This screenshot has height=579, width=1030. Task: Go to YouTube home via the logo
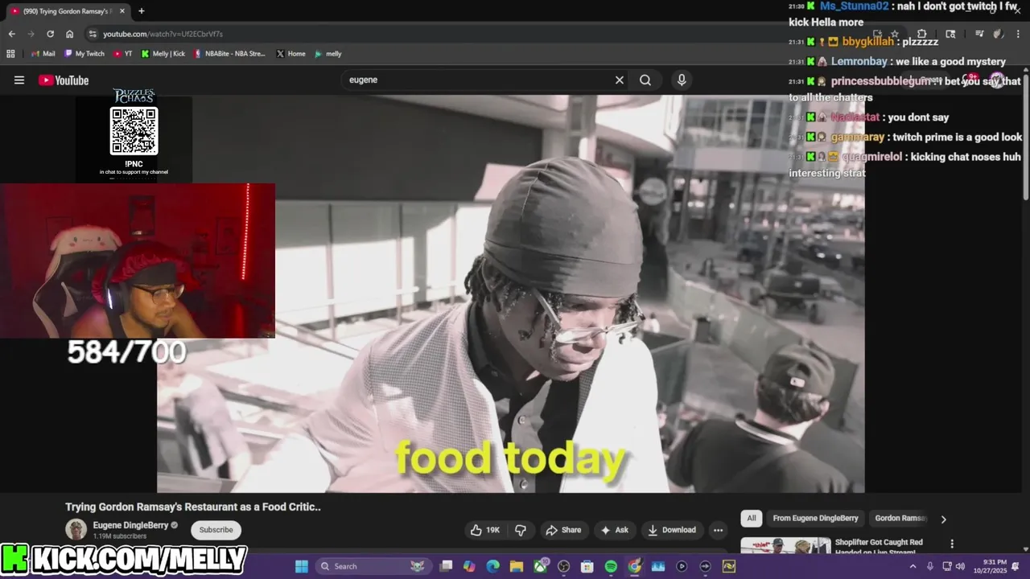click(64, 80)
